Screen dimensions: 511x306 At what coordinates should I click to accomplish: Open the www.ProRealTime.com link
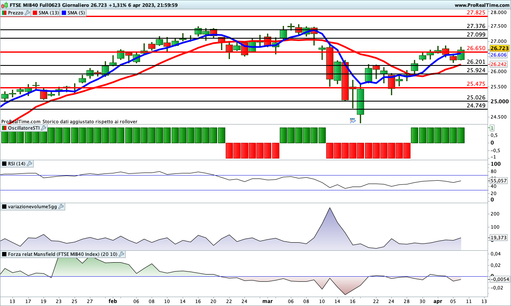482,5
